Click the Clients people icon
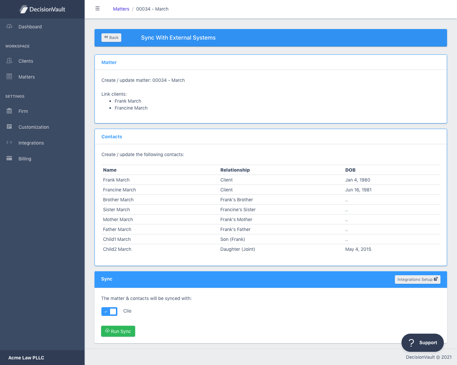Viewport: 457px width, 365px height. click(9, 61)
